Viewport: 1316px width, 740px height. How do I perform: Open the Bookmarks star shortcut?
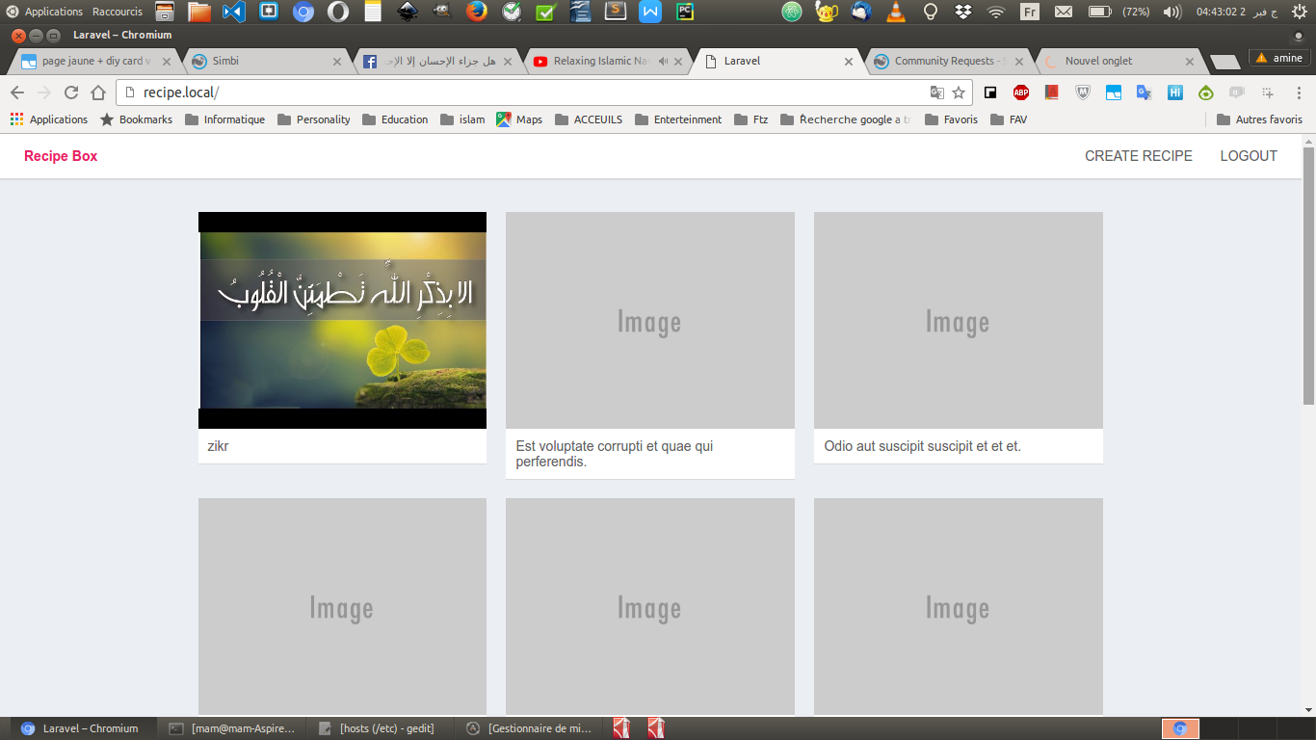pos(136,119)
